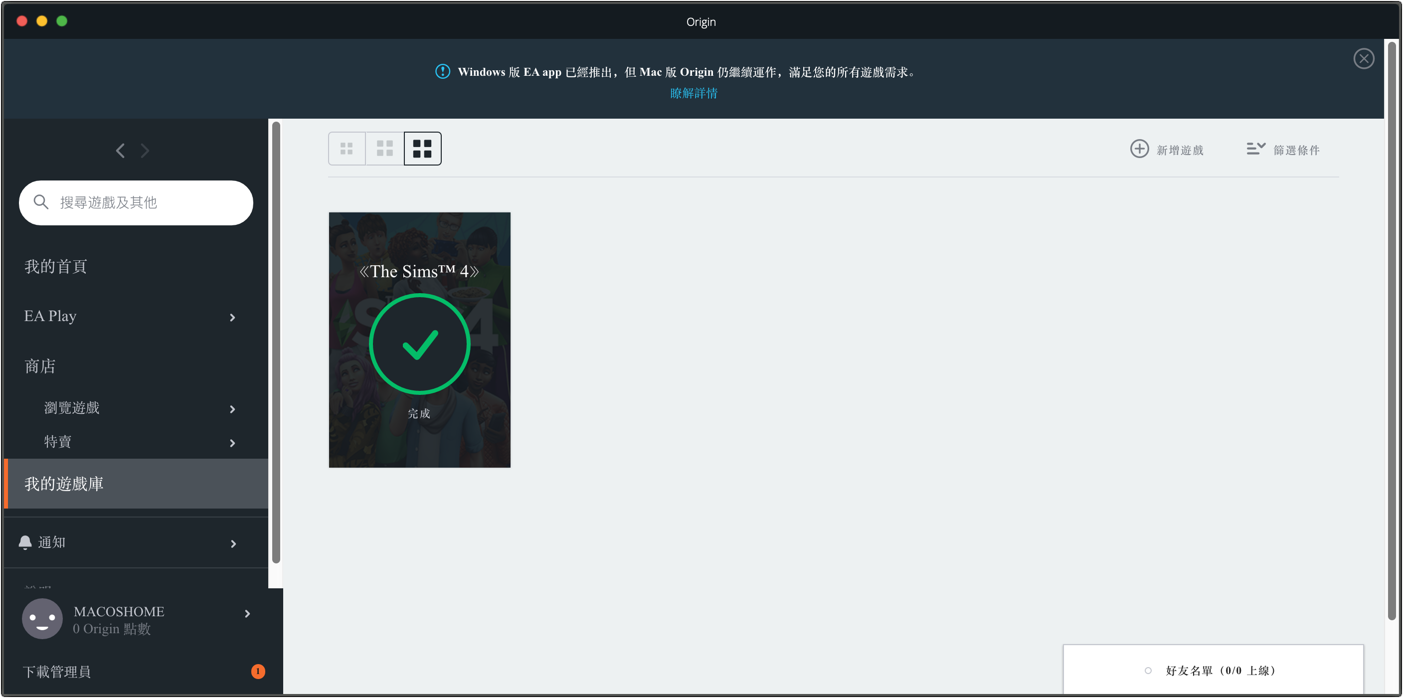Click the friends offline status dot
This screenshot has width=1403, height=698.
[x=1148, y=671]
